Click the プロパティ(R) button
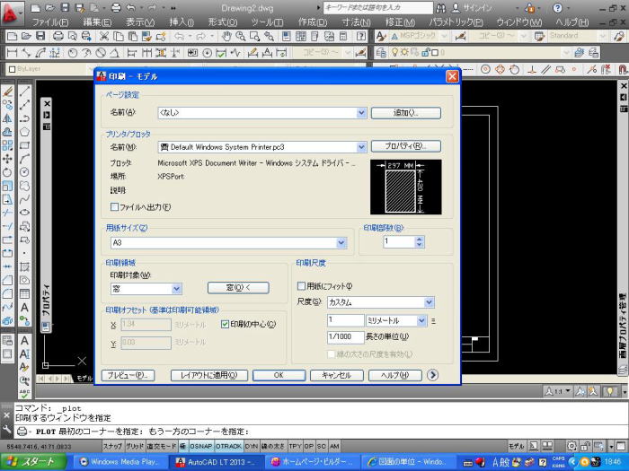 point(406,146)
